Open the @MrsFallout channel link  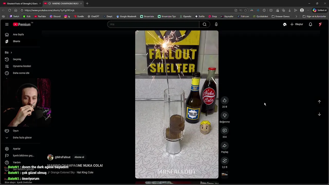point(62,157)
